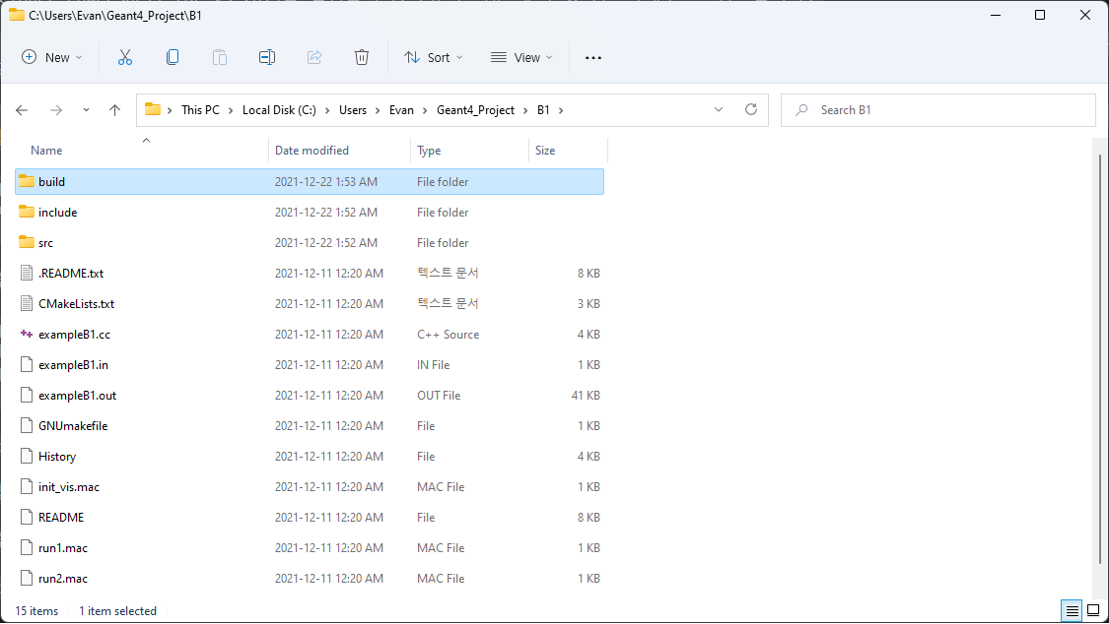Select the exampleB1.cc source file
The width and height of the screenshot is (1109, 624).
pyautogui.click(x=74, y=335)
